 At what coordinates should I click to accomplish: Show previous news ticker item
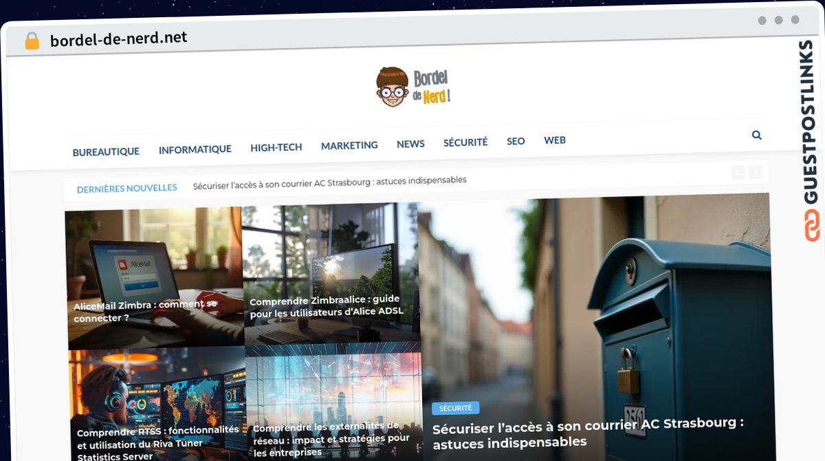coord(738,173)
